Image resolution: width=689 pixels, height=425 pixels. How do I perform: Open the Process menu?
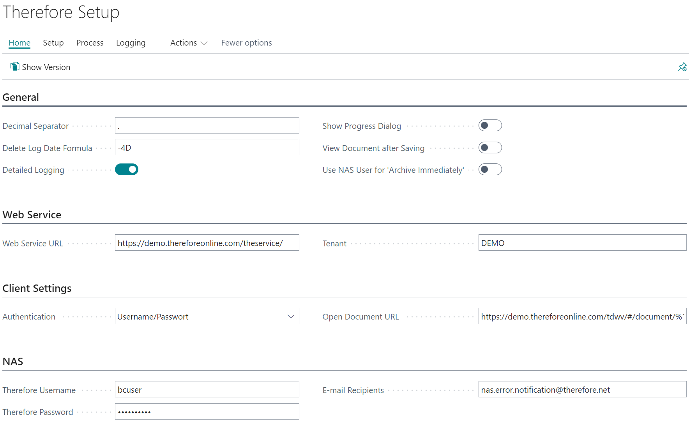pyautogui.click(x=90, y=43)
